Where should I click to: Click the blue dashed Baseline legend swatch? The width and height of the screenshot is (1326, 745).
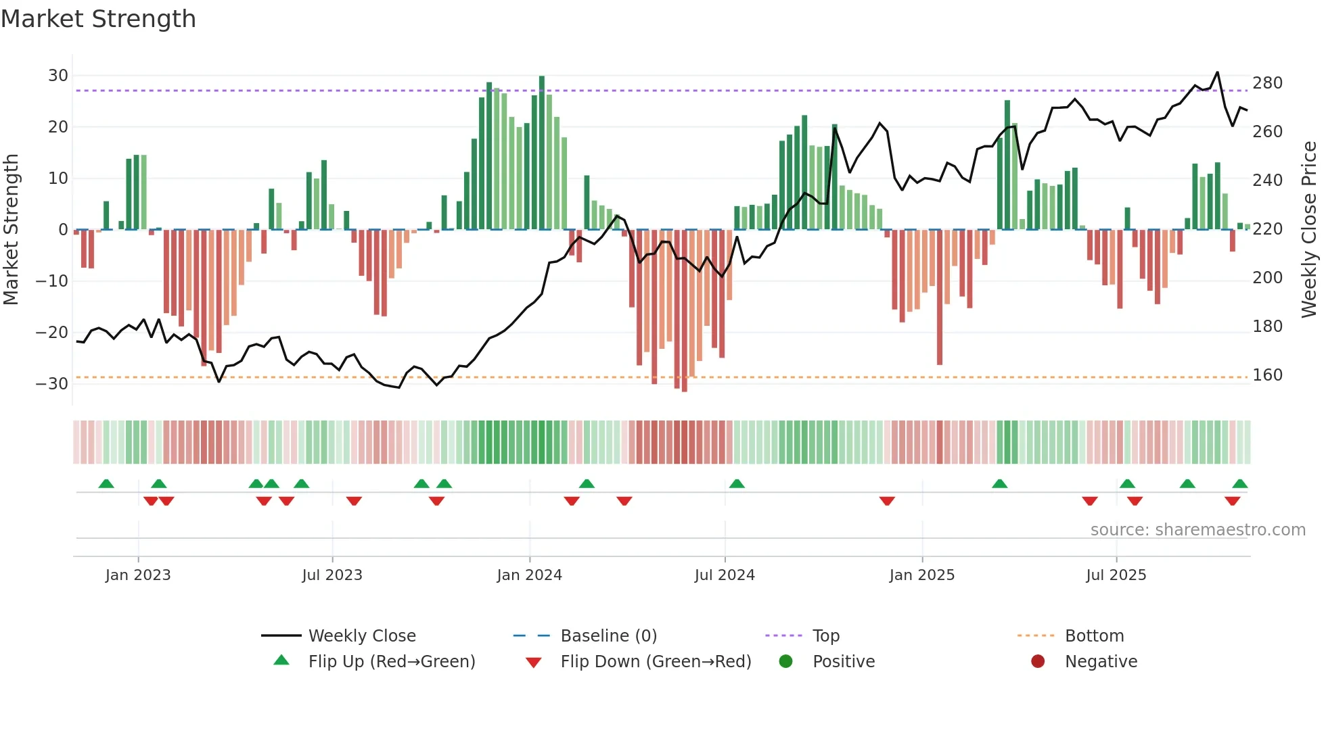coord(532,635)
